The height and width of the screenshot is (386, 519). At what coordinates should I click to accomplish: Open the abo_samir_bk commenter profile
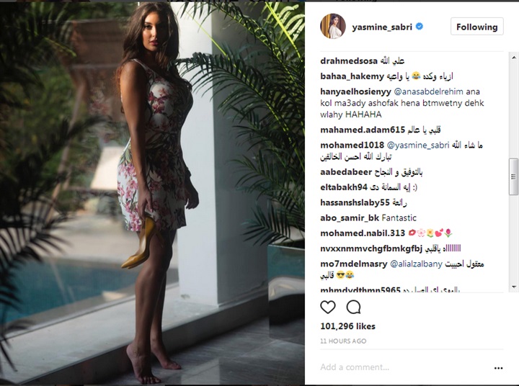coord(350,218)
